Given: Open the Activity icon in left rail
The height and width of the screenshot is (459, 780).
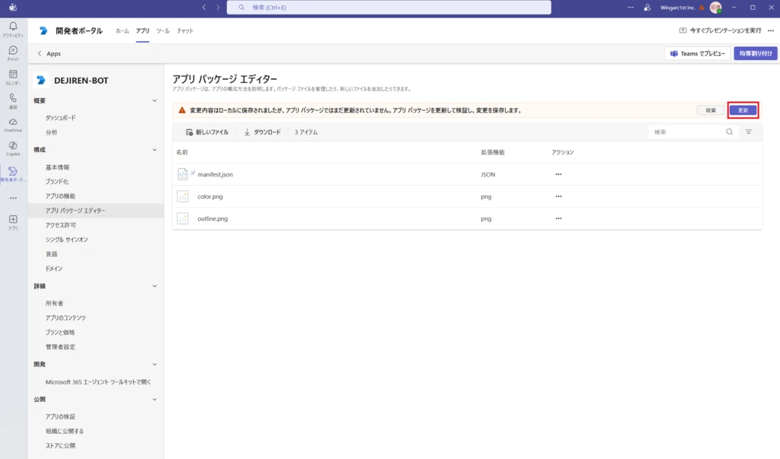Looking at the screenshot, I should tap(13, 29).
